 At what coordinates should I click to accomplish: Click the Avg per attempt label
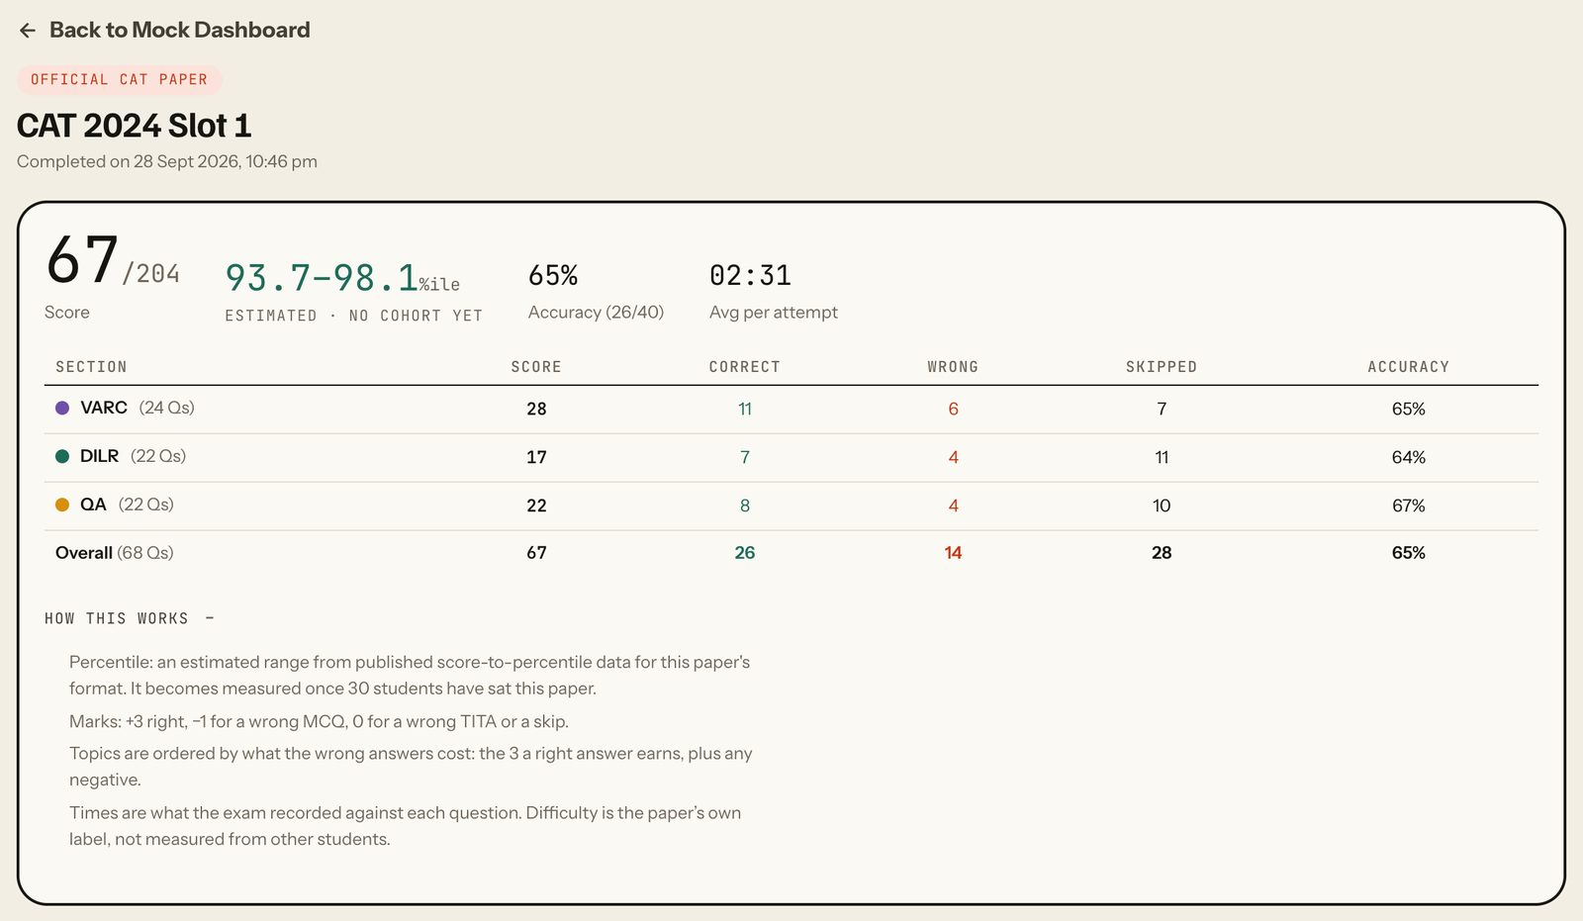pos(774,313)
